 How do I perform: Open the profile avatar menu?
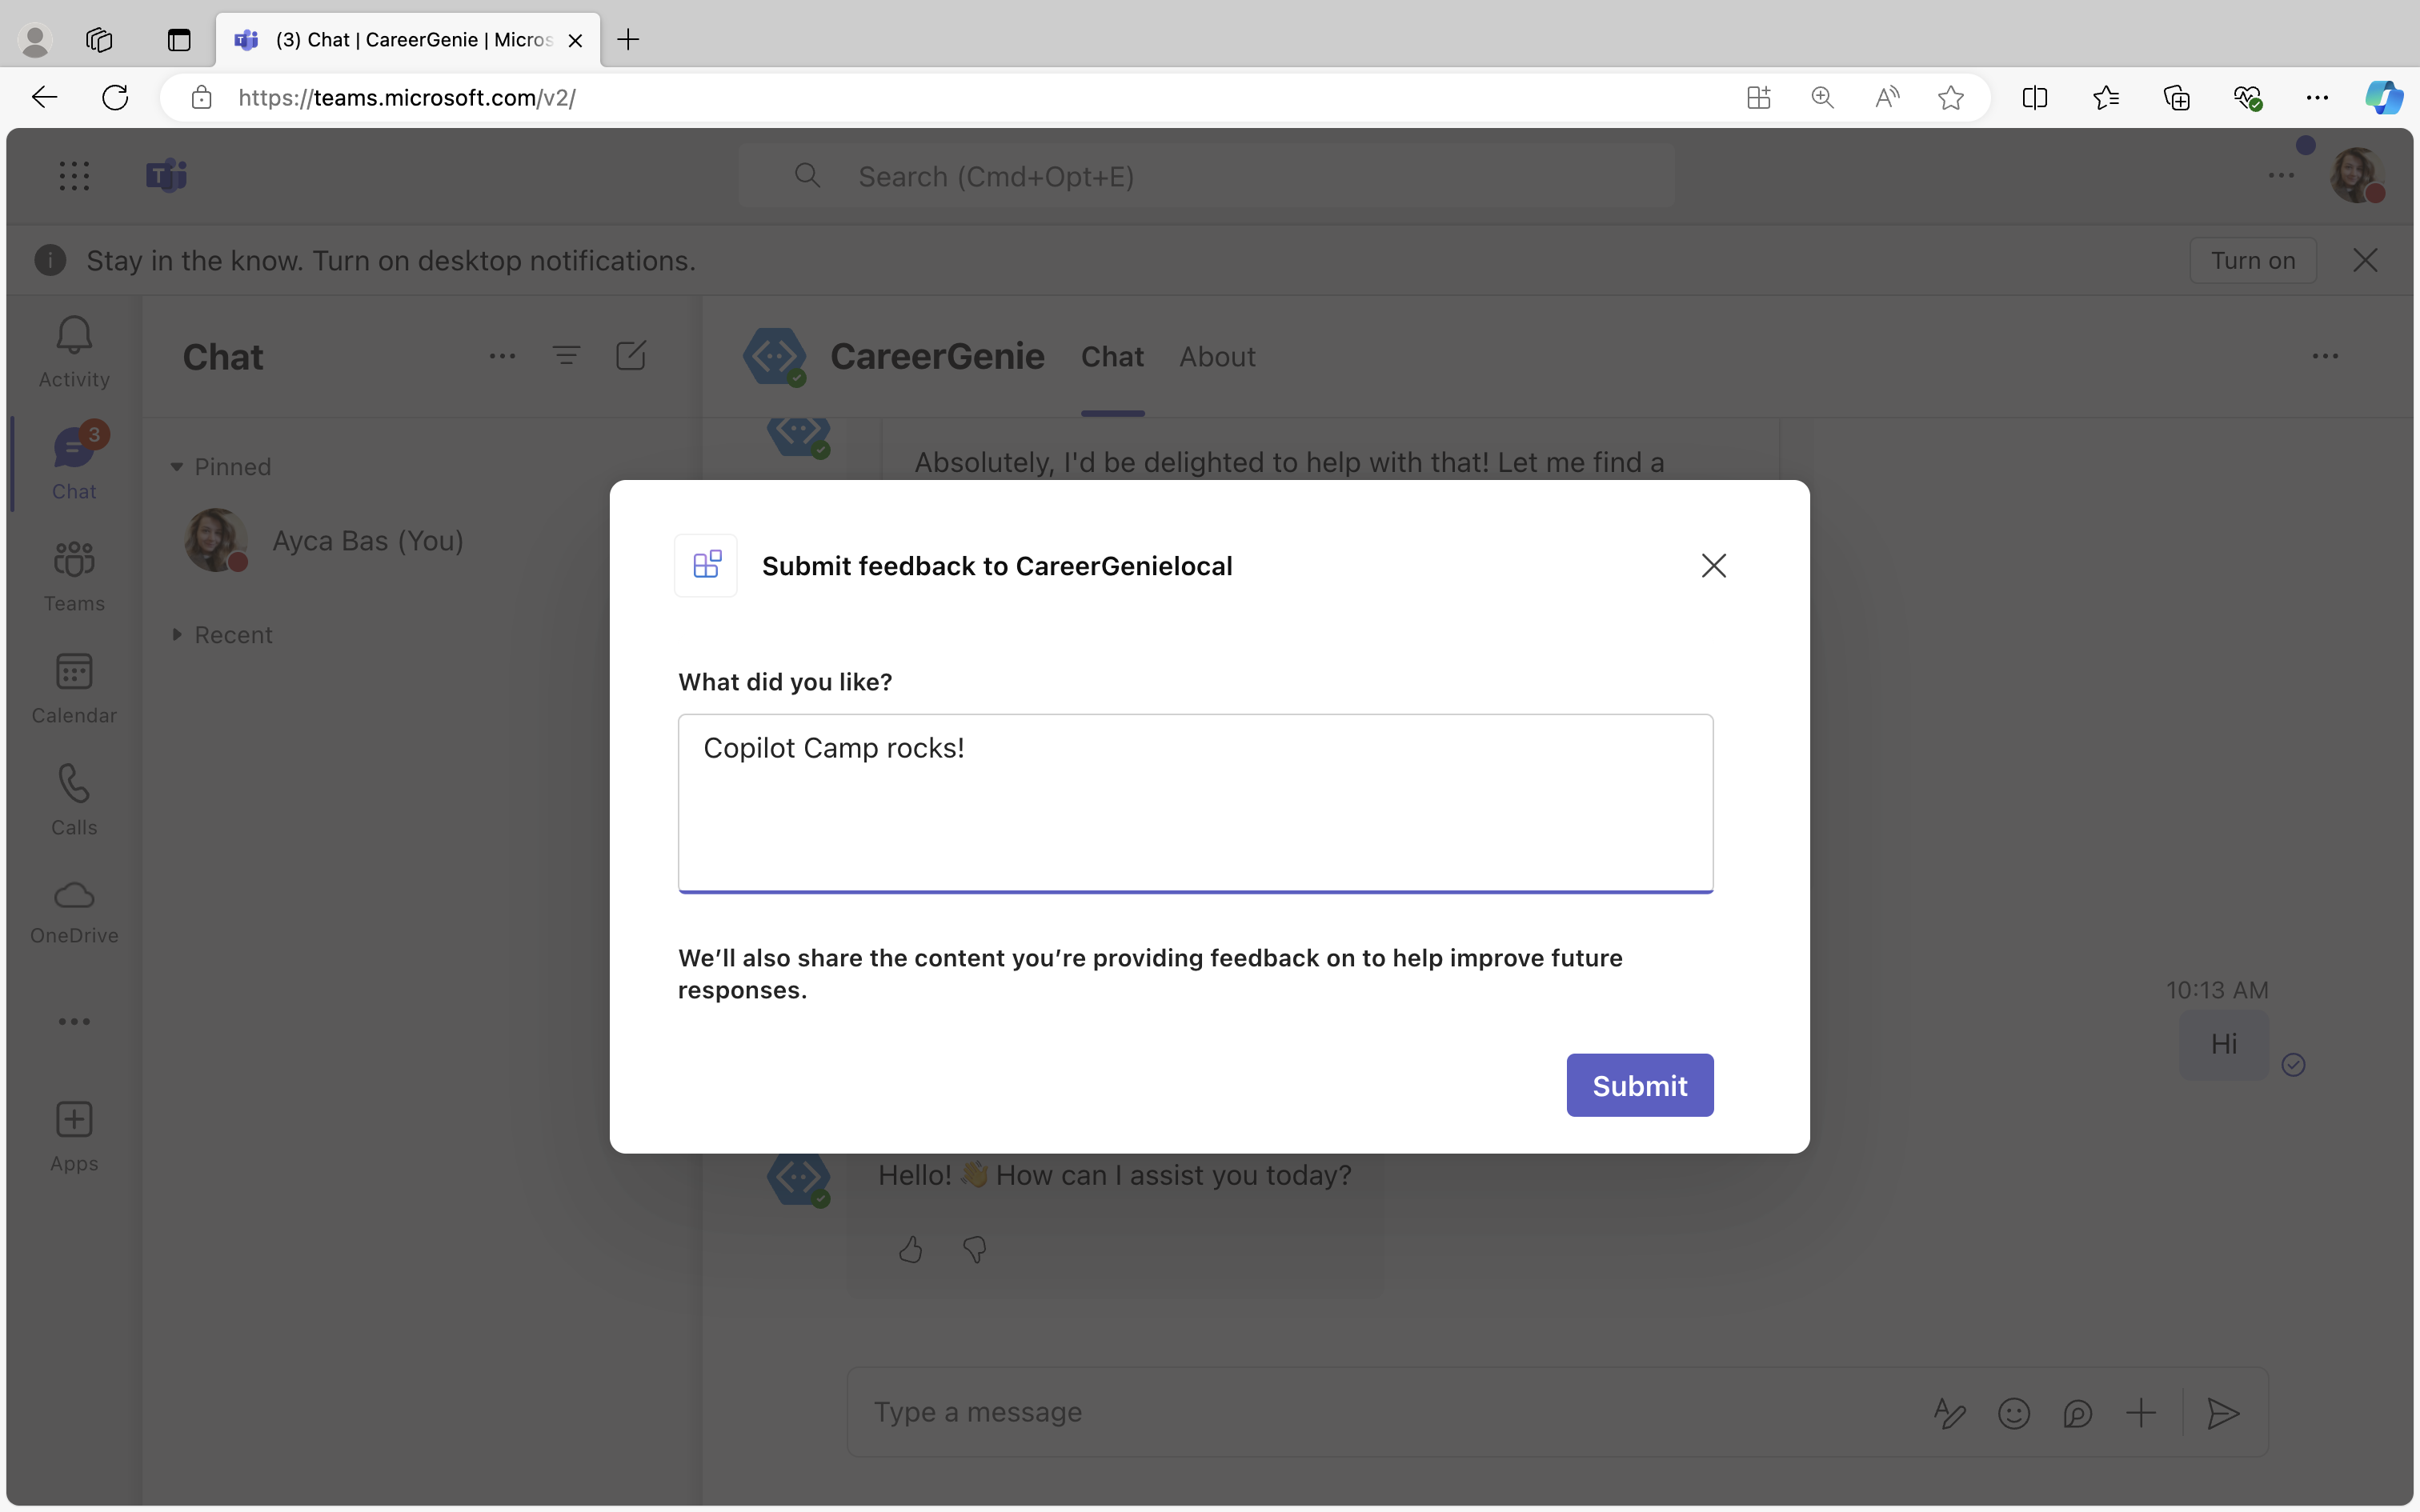[x=2357, y=176]
